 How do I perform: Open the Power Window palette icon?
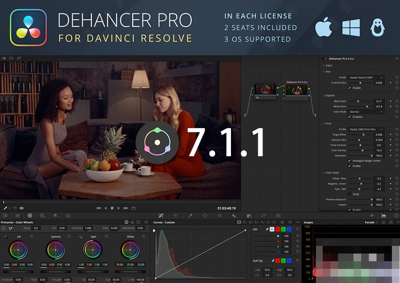click(205, 216)
